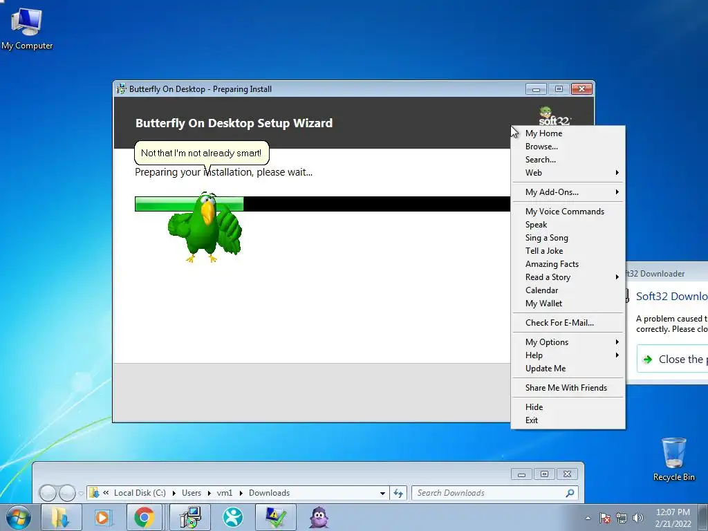Expand arrow after vm1 breadcrumb
Image resolution: width=708 pixels, height=531 pixels.
click(x=241, y=493)
